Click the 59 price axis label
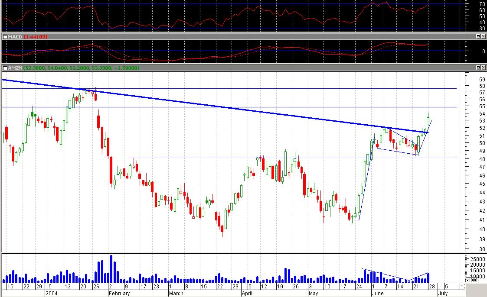Image resolution: width=487 pixels, height=297 pixels. [x=482, y=80]
